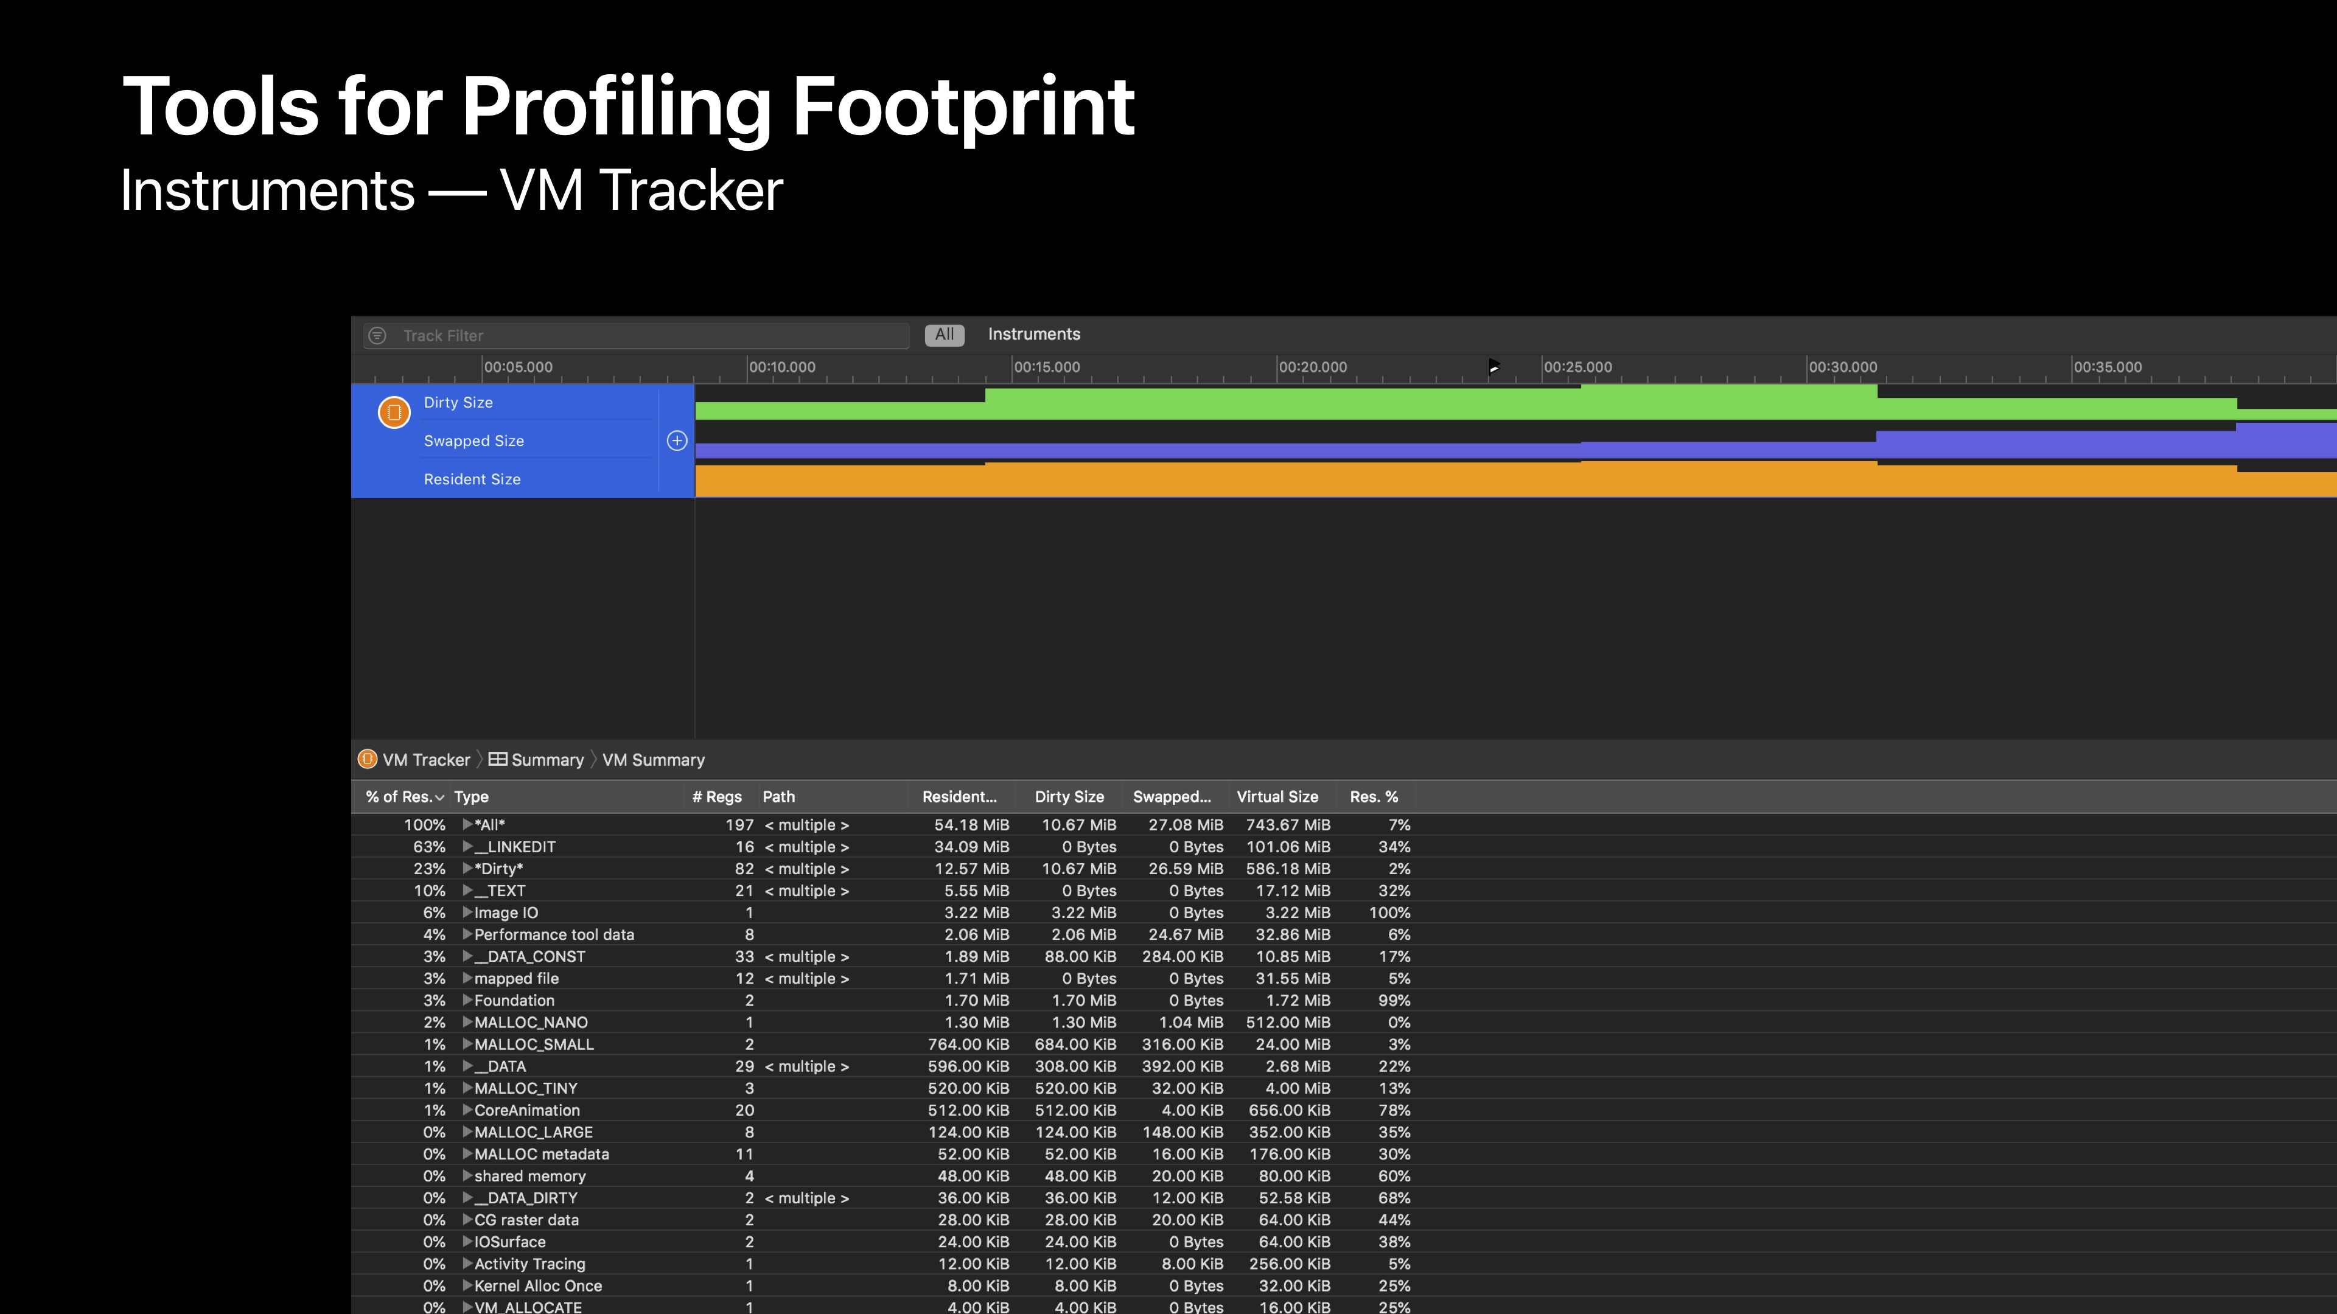Select the Instruments filter tab

pyautogui.click(x=1033, y=335)
